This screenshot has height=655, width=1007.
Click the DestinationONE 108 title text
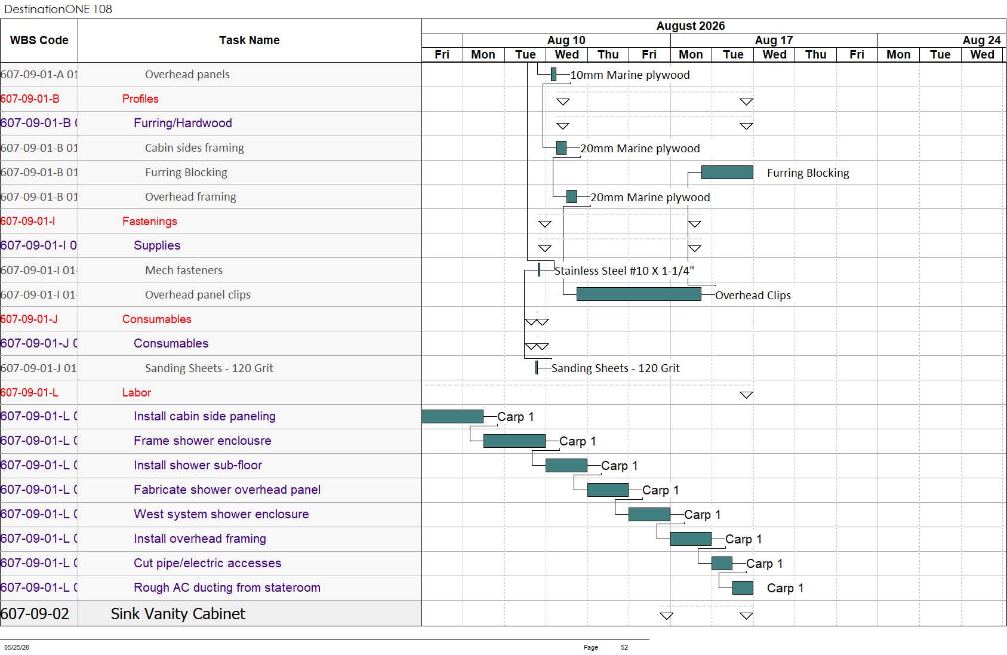point(58,9)
